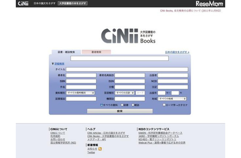This screenshot has width=241, height=158.
Task: Focus the 図書館ID field
Action: tap(81, 99)
